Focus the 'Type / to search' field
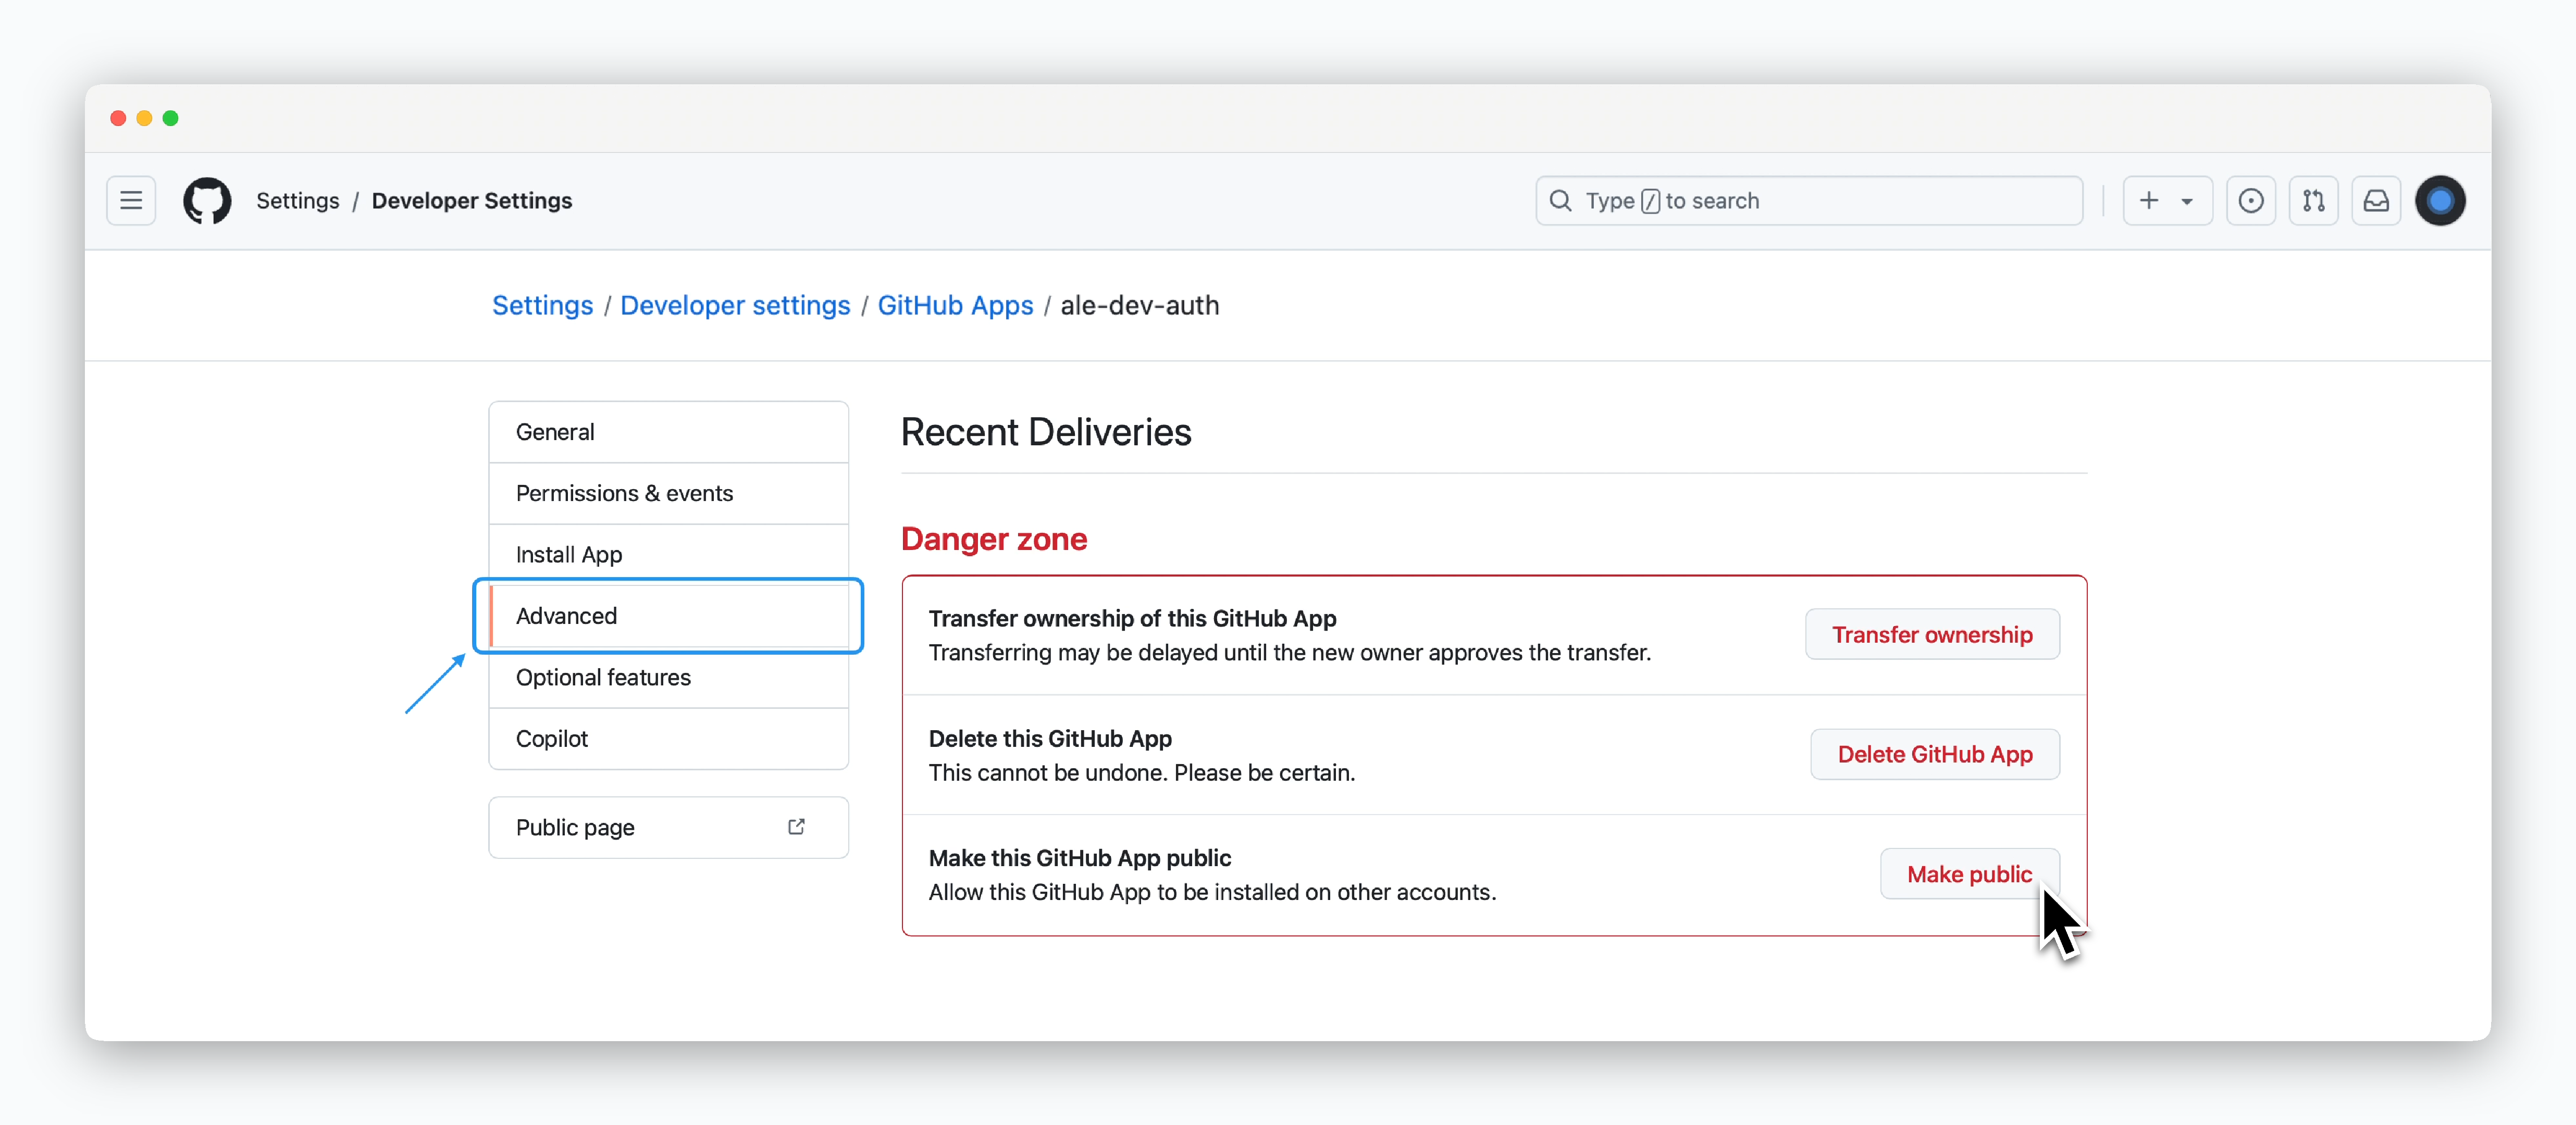This screenshot has width=2576, height=1125. 1809,201
